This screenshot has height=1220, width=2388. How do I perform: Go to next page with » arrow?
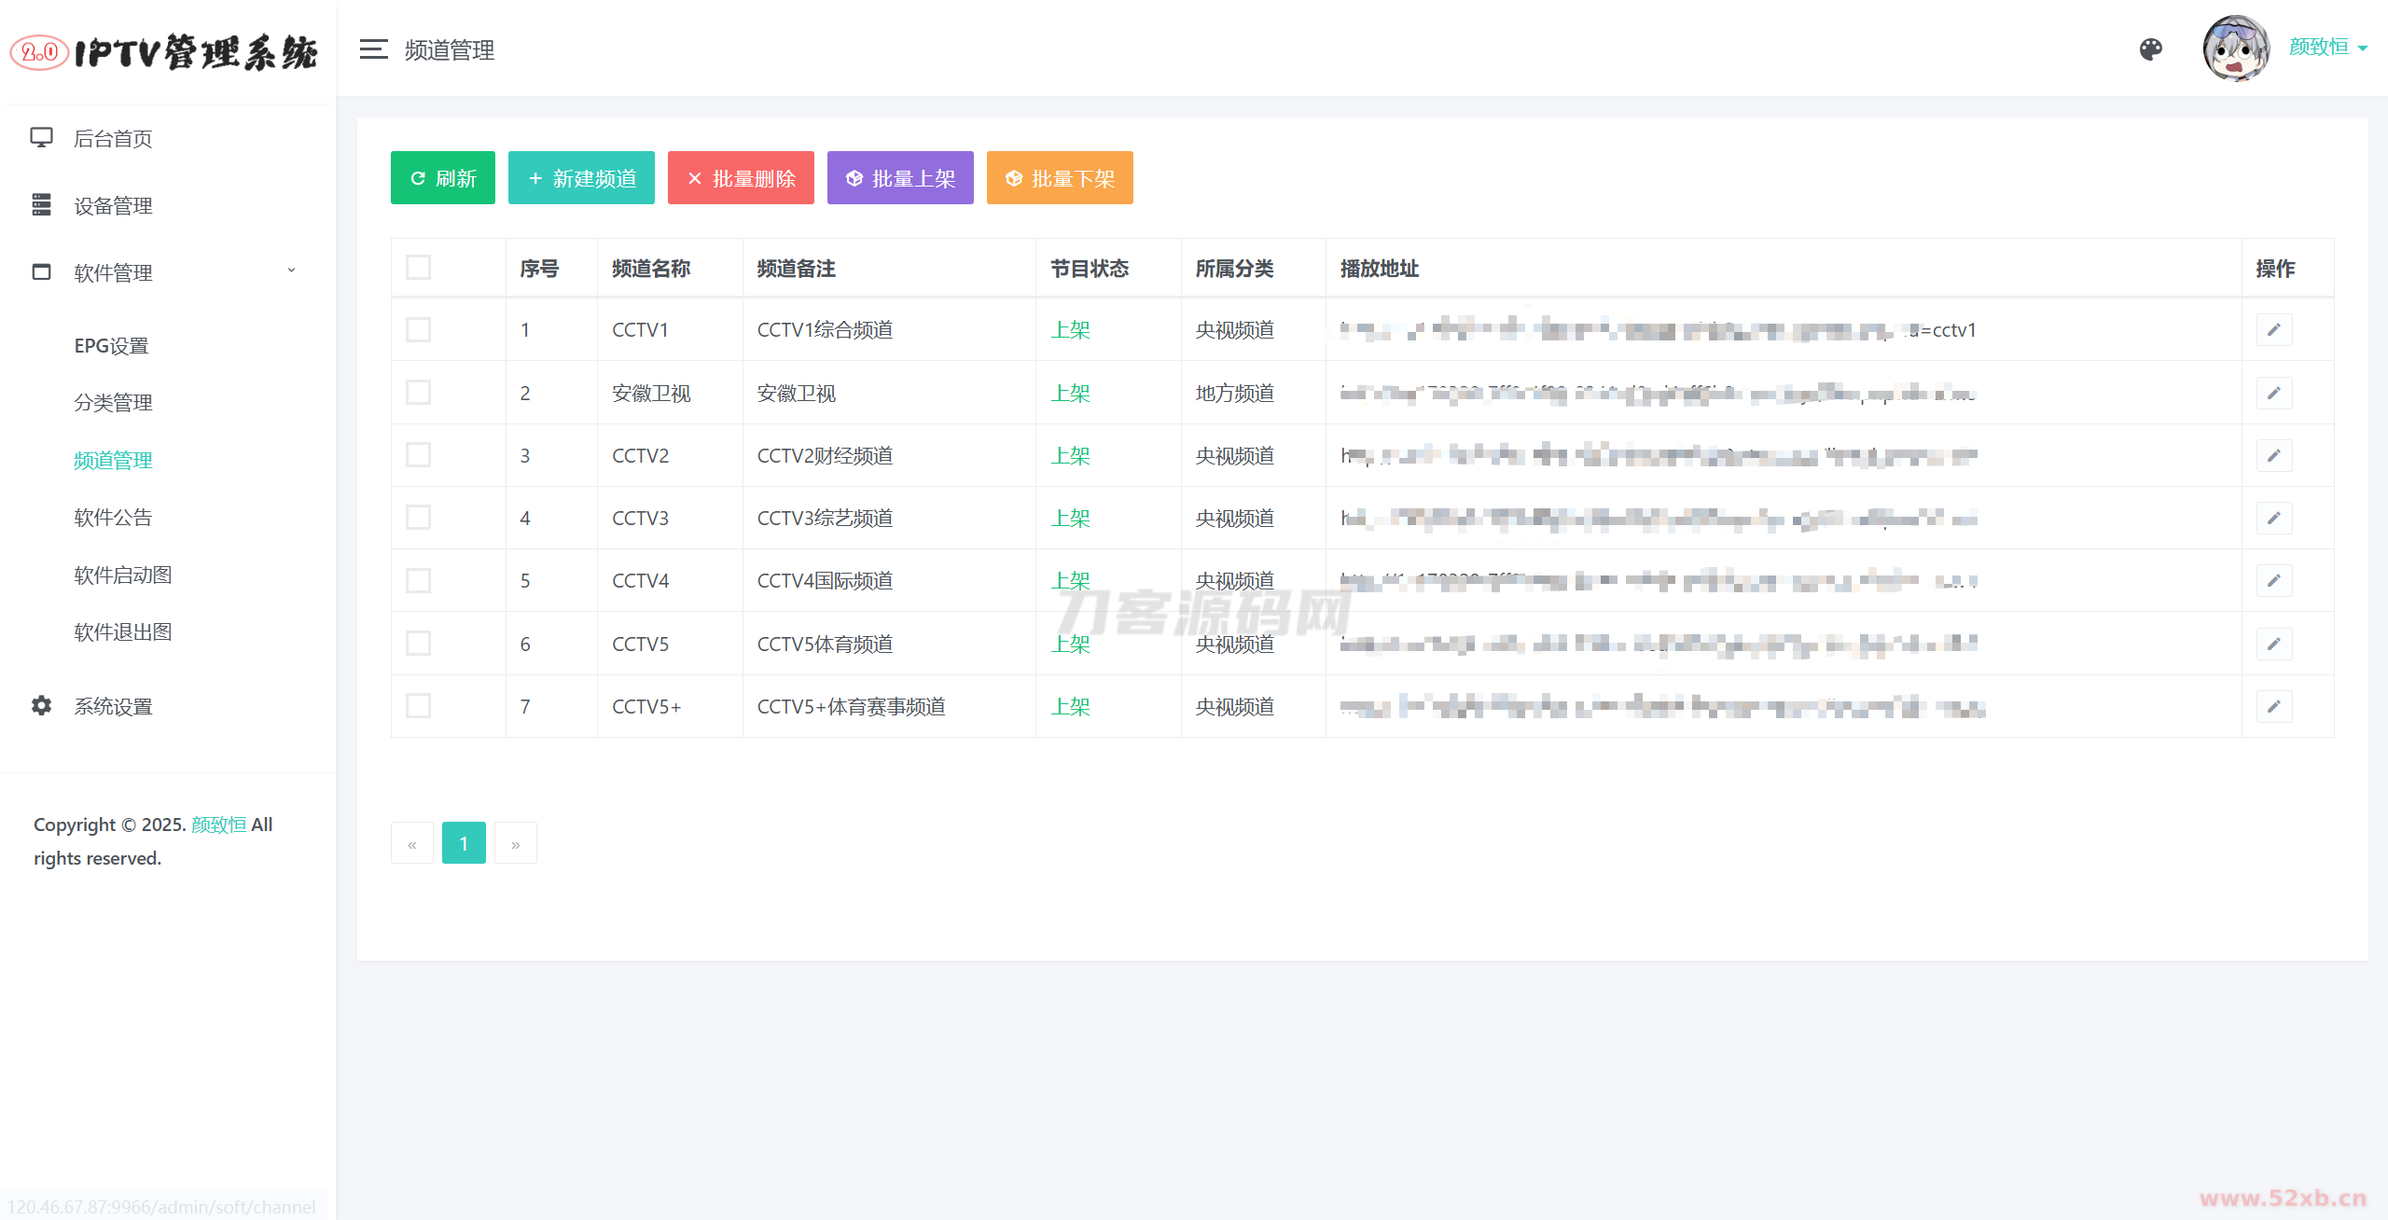[x=515, y=843]
